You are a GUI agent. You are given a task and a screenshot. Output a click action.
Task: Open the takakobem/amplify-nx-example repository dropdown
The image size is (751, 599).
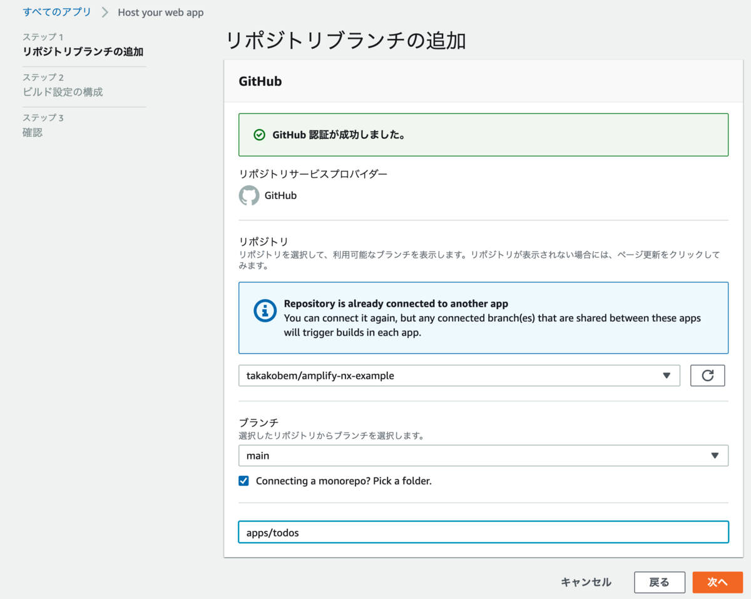click(x=459, y=376)
